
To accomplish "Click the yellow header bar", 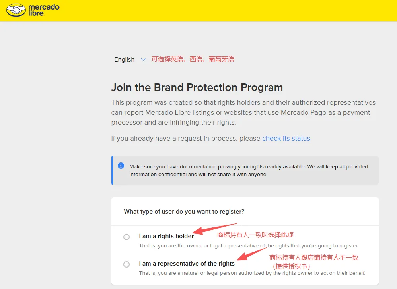I will [x=239, y=10].
